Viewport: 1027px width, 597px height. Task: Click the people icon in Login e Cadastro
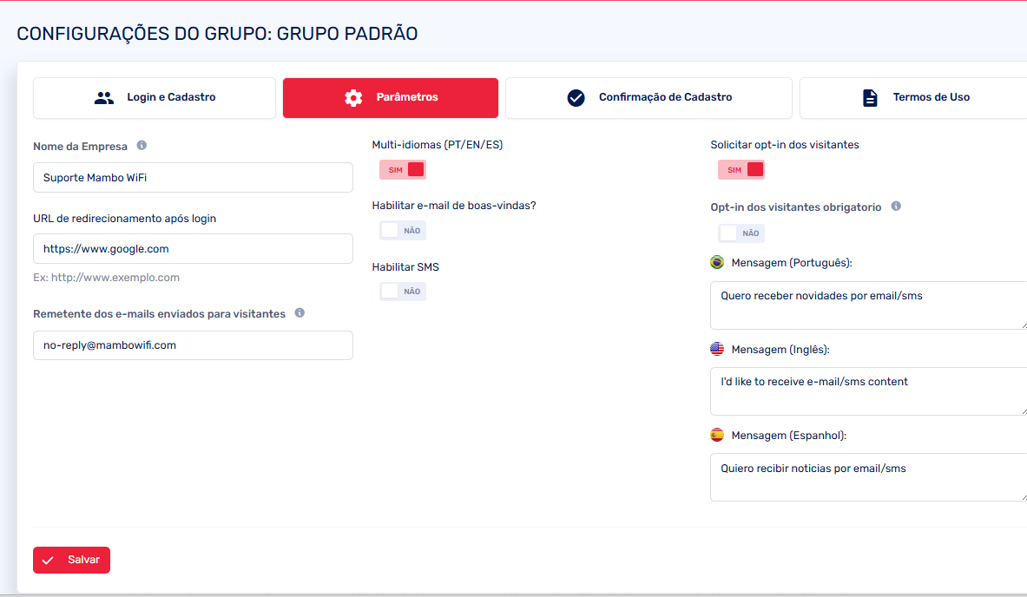104,98
